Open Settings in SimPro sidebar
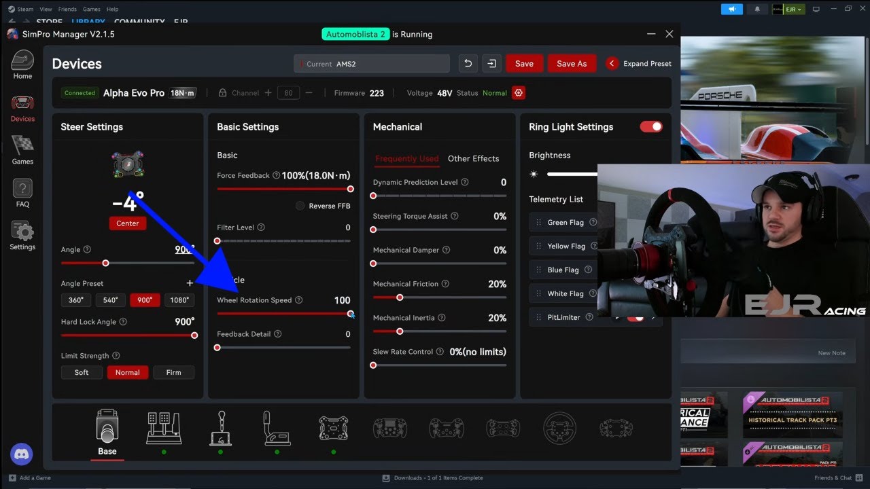The height and width of the screenshot is (489, 870). click(22, 236)
